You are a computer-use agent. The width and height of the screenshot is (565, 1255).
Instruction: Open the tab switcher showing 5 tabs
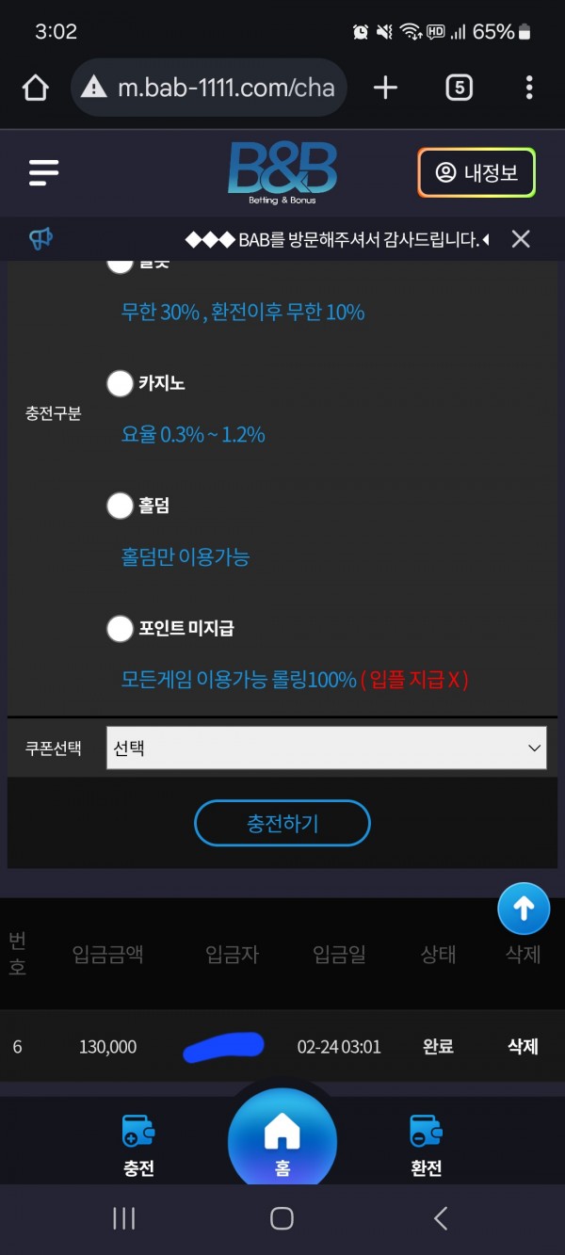point(459,88)
